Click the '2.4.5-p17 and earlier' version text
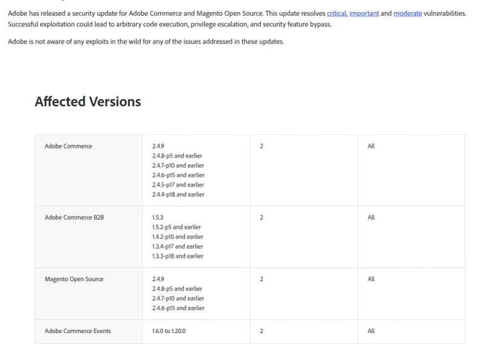 coord(178,185)
